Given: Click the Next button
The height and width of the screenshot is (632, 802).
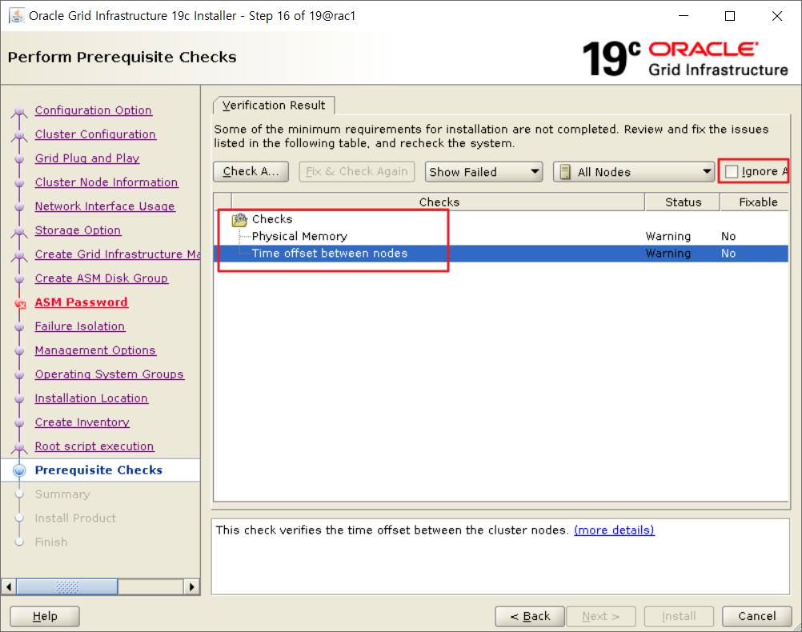Looking at the screenshot, I should tap(601, 616).
